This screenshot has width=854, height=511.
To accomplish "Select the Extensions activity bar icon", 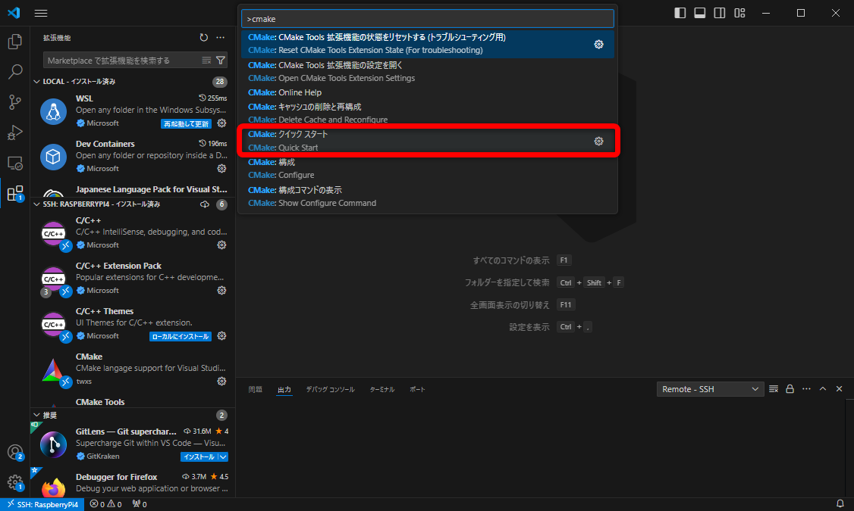I will [14, 193].
